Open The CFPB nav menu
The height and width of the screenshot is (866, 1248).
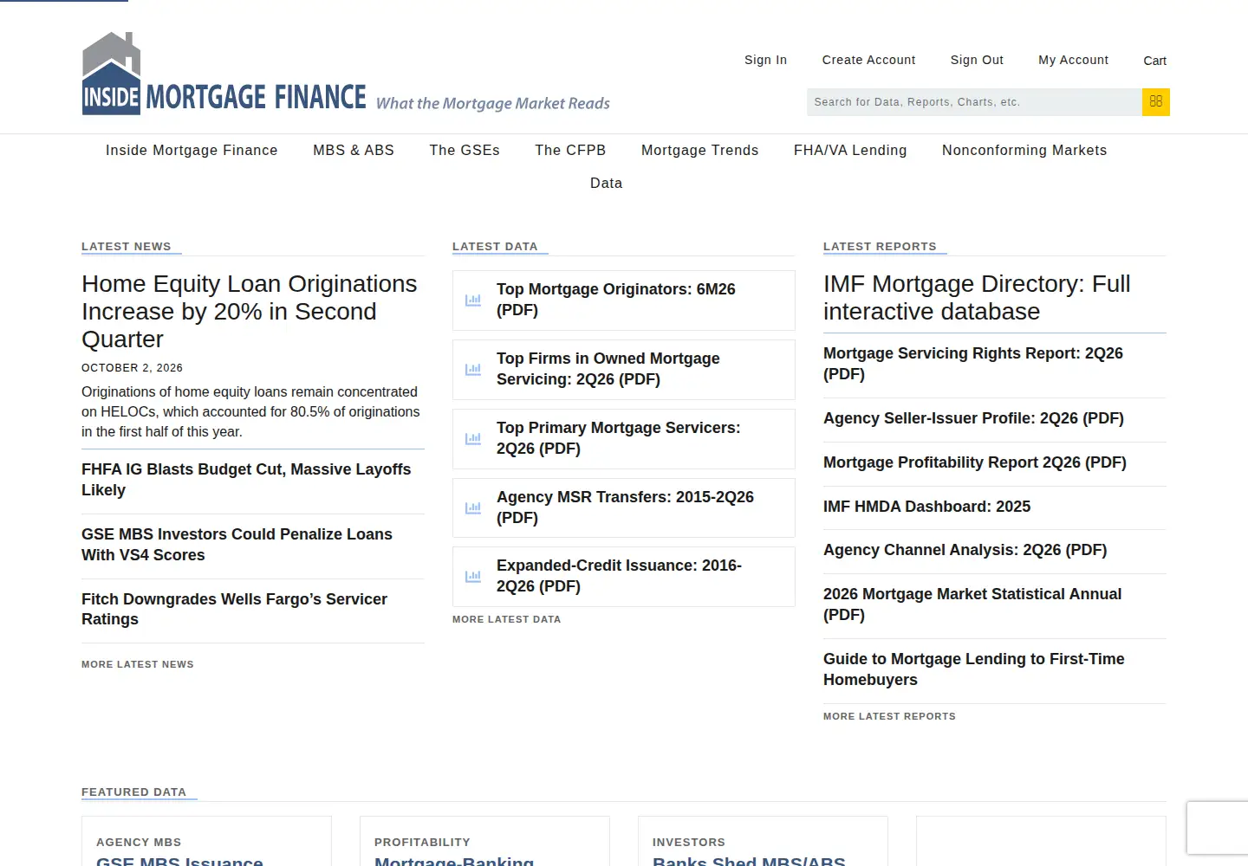coord(570,150)
